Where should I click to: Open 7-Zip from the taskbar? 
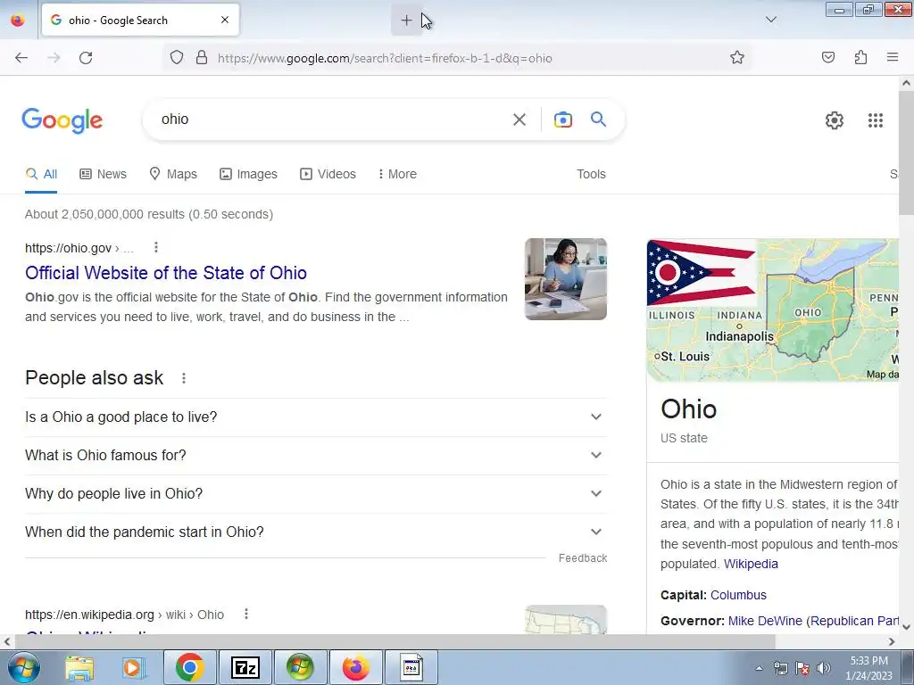(245, 667)
